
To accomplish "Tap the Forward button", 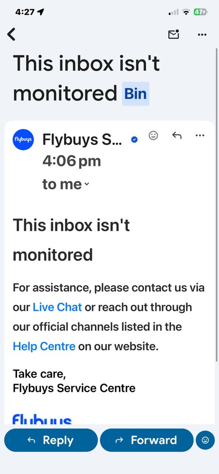I will 146,440.
